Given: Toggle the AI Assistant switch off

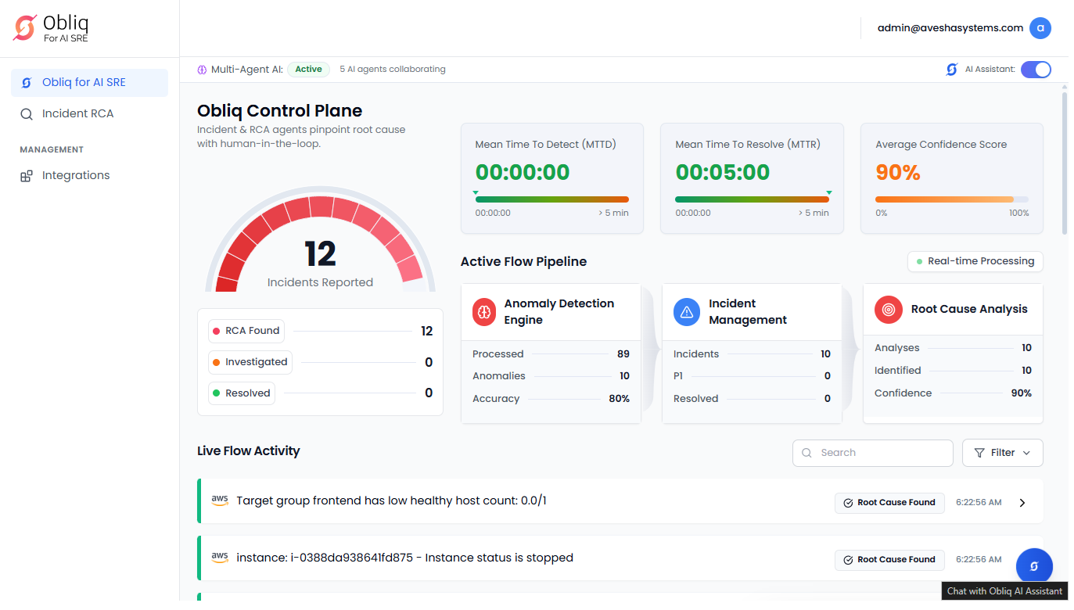Looking at the screenshot, I should (1036, 70).
